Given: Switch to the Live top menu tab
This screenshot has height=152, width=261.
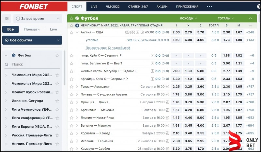Looking at the screenshot, I should [94, 7].
